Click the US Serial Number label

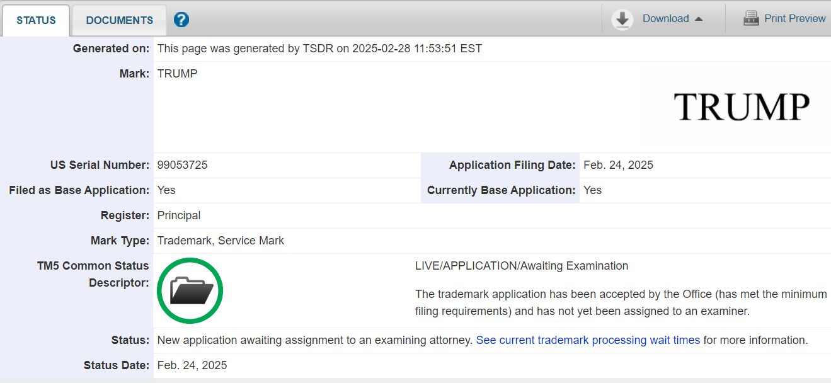[x=100, y=165]
